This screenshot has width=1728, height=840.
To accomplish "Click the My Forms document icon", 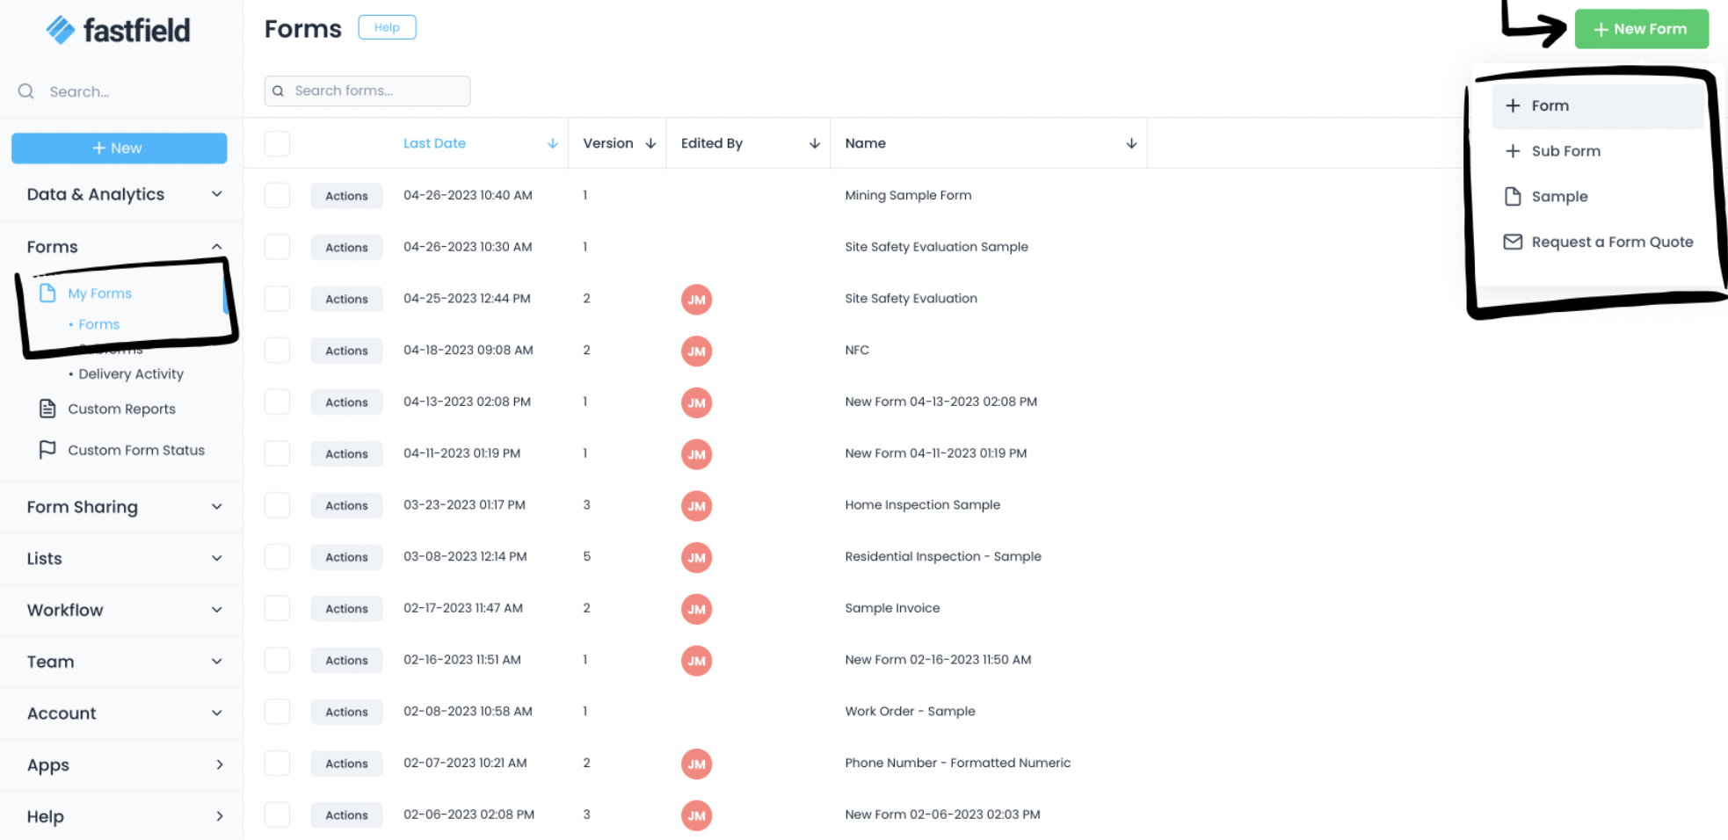I will point(47,293).
